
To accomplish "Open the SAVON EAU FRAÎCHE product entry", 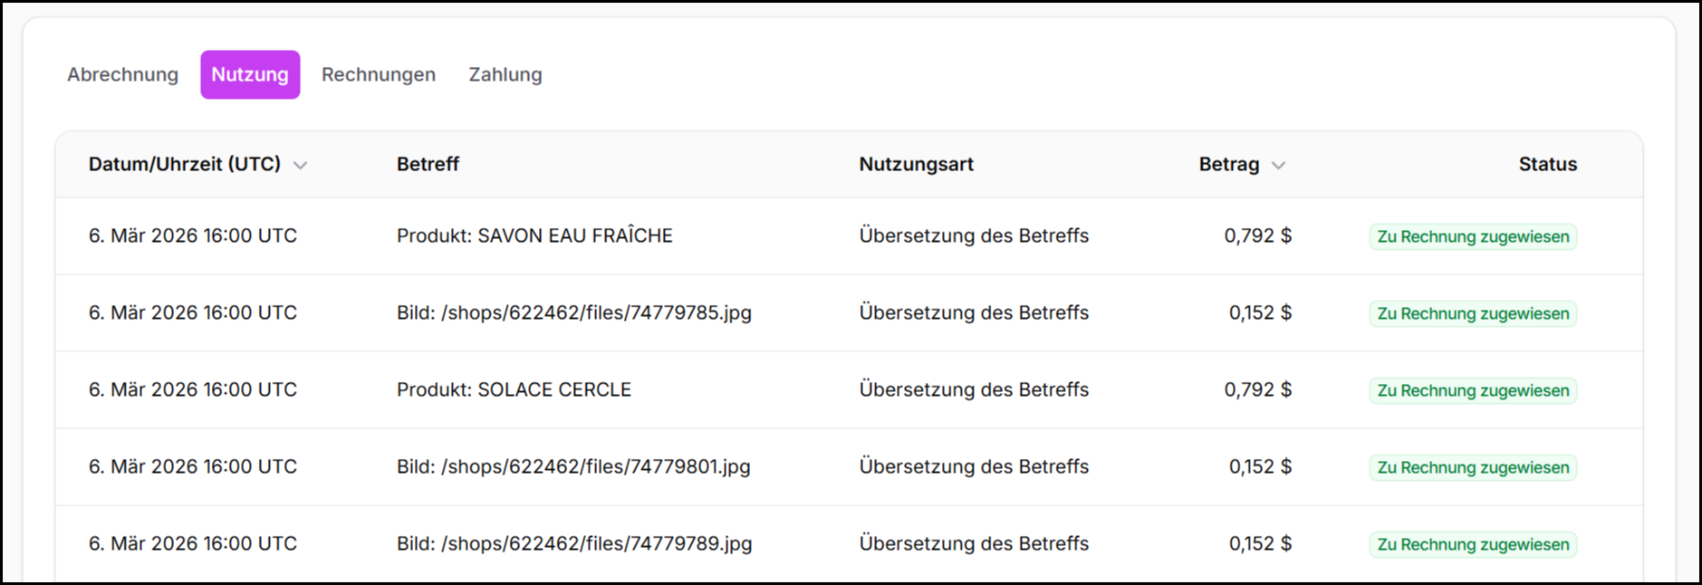I will coord(534,235).
